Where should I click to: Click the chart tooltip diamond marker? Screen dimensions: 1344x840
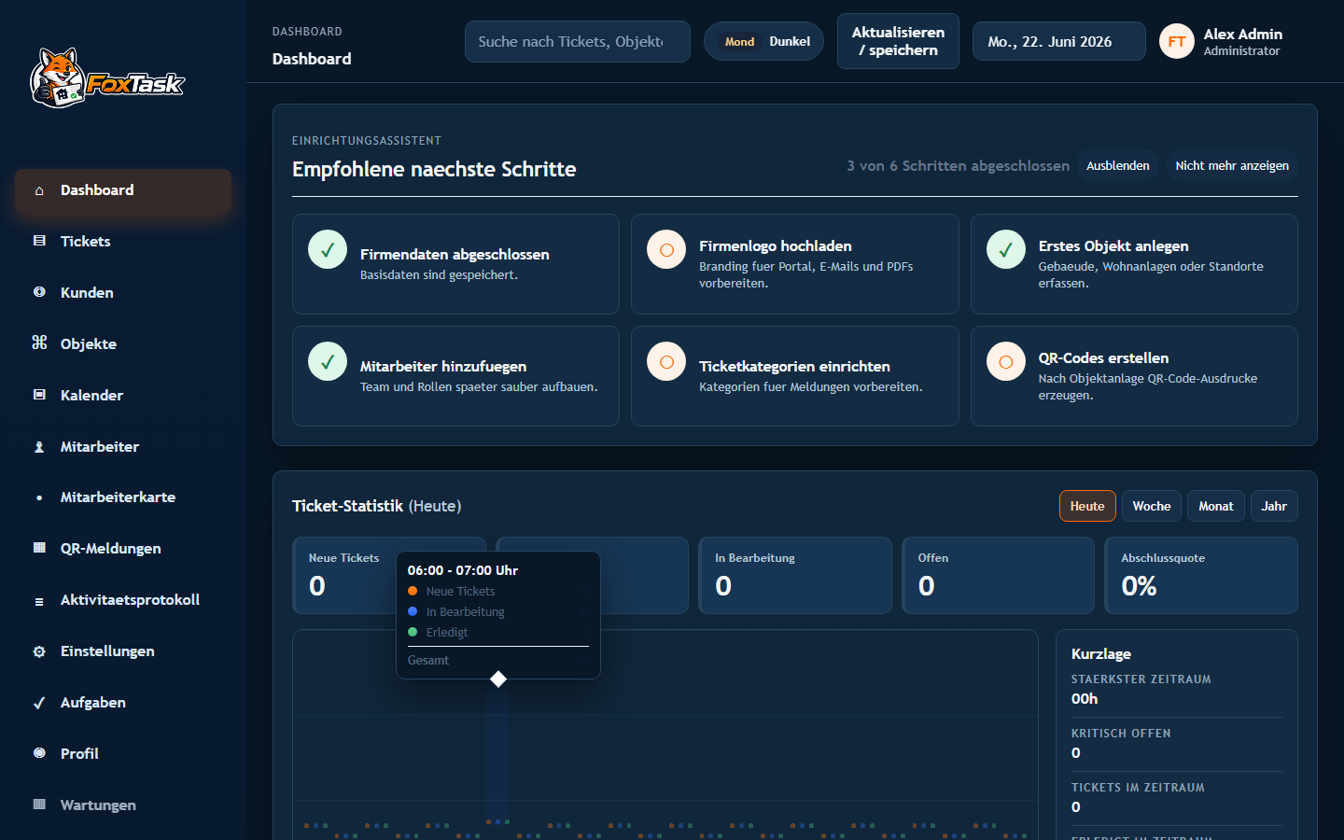(498, 679)
